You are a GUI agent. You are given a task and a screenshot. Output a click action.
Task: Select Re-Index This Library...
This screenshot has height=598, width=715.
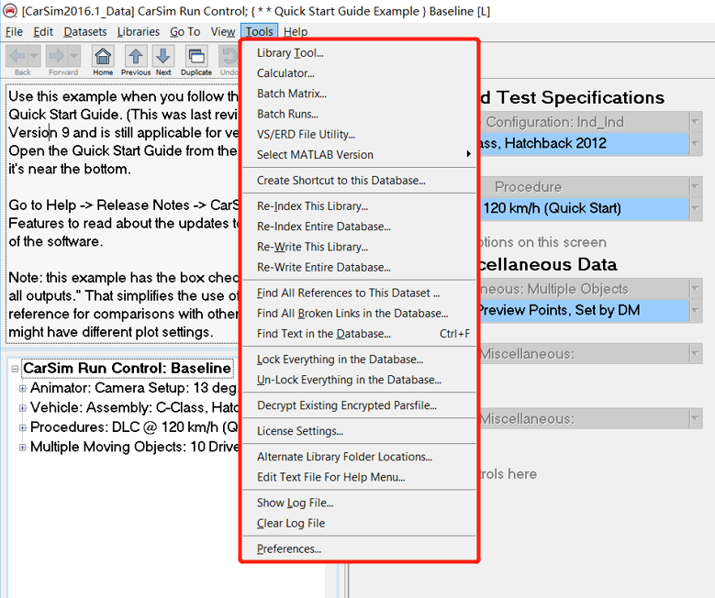coord(359,206)
